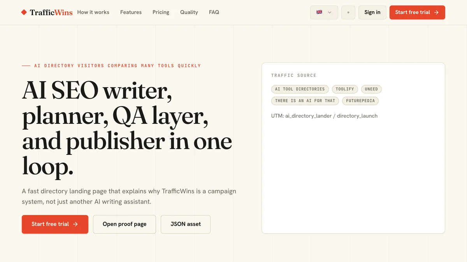Toggle the theme mode dot button
The height and width of the screenshot is (262, 467).
pos(348,12)
